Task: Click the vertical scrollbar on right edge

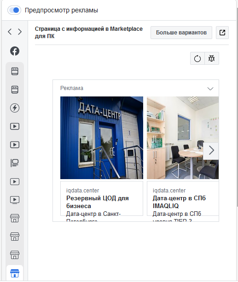Action: [237, 108]
